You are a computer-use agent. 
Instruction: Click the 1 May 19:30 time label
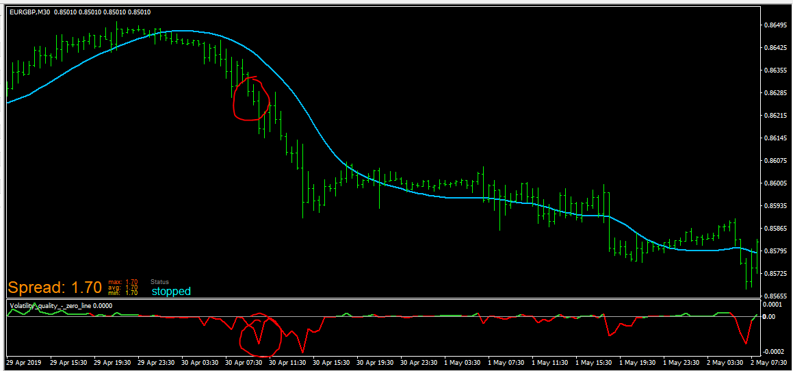click(637, 363)
